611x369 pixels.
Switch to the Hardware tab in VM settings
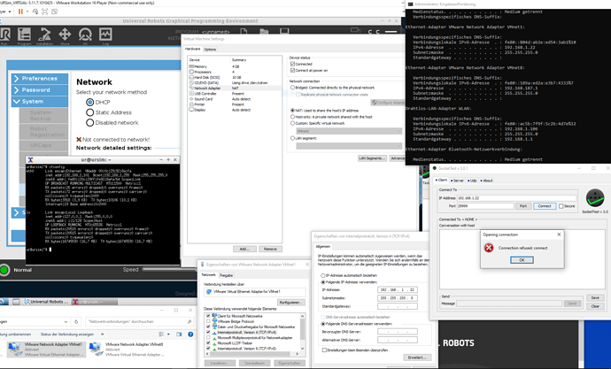click(192, 49)
